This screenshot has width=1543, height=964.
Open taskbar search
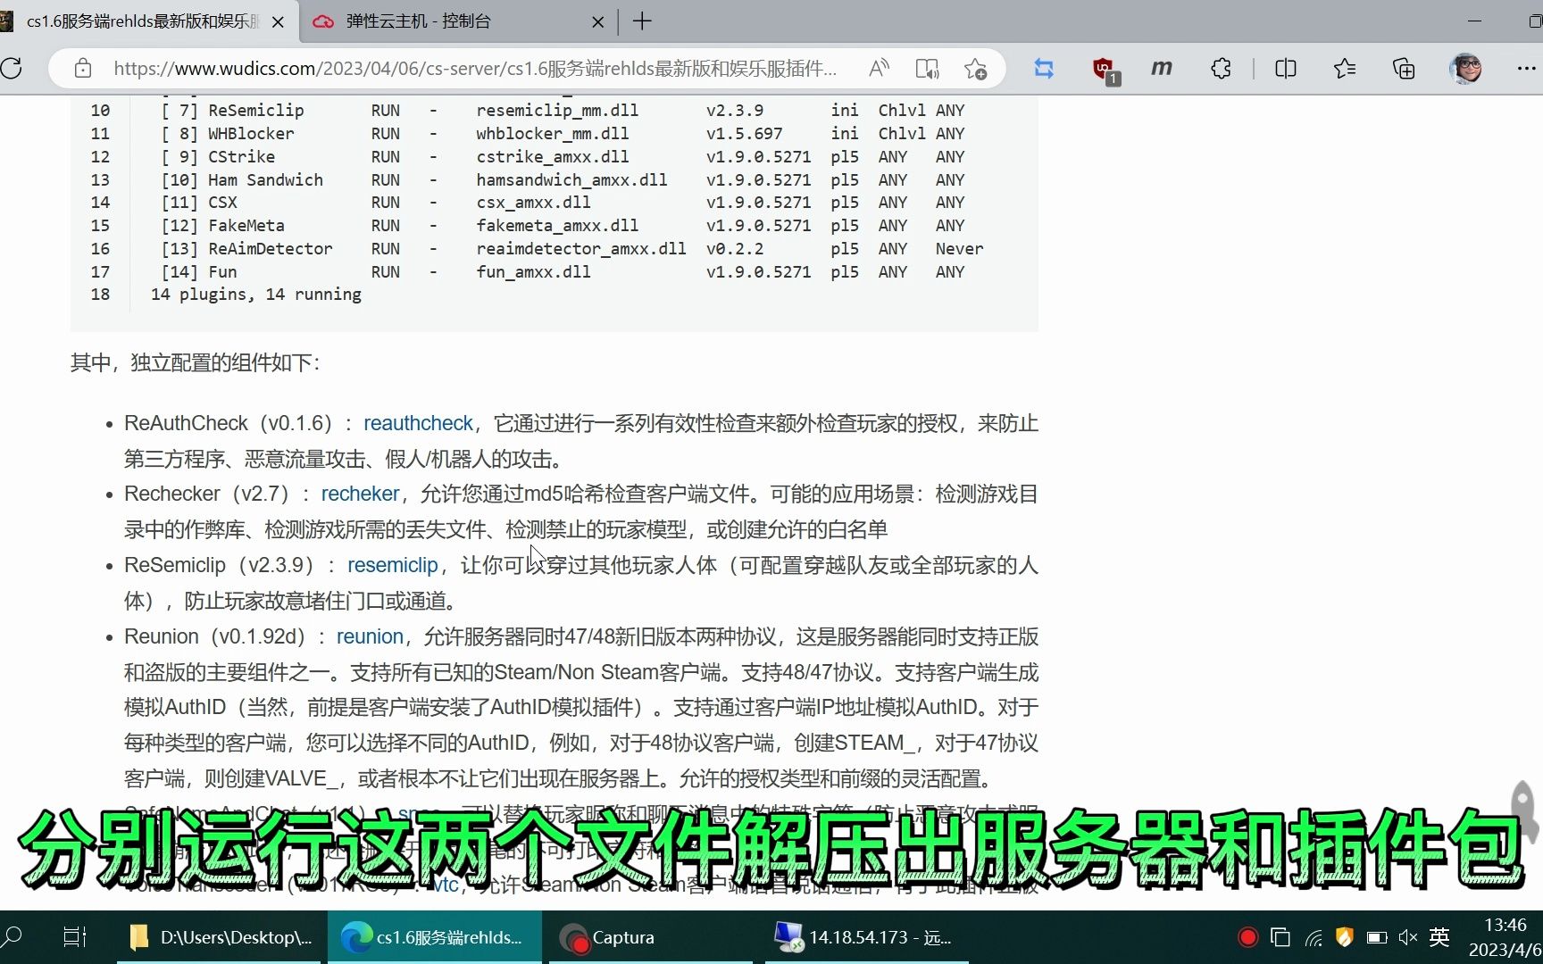(x=13, y=937)
